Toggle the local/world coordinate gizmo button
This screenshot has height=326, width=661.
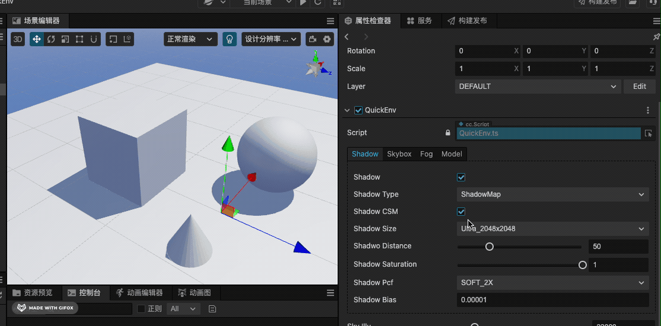point(127,39)
